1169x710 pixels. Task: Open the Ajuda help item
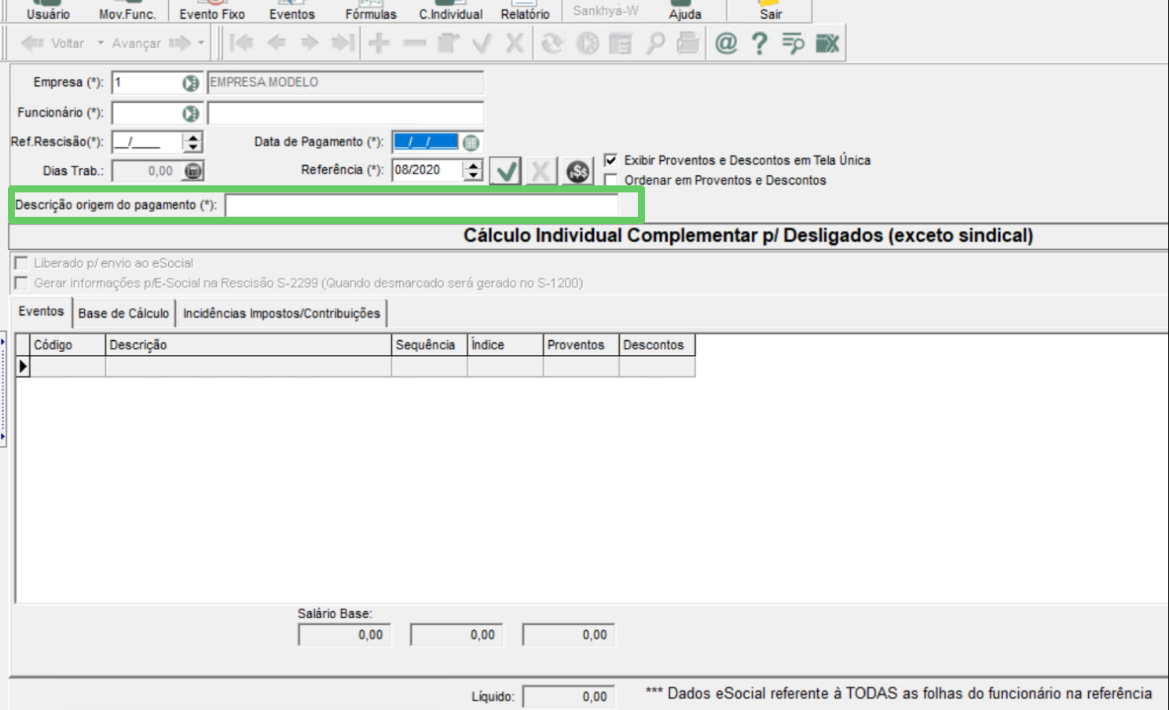point(685,11)
